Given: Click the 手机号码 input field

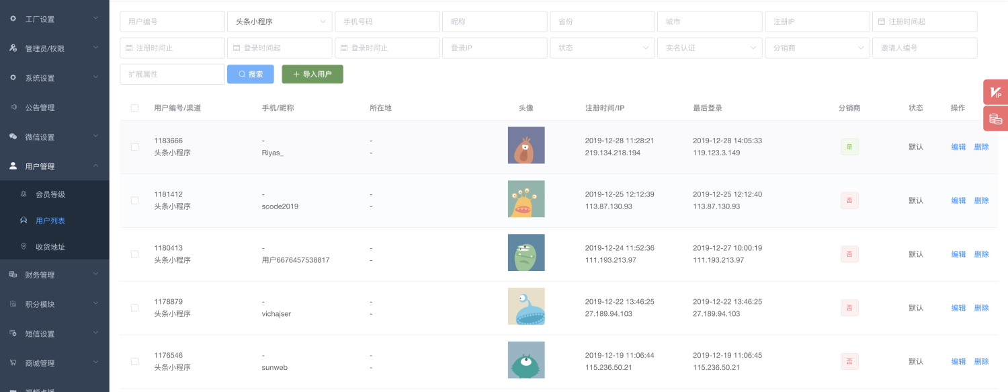Looking at the screenshot, I should point(387,22).
